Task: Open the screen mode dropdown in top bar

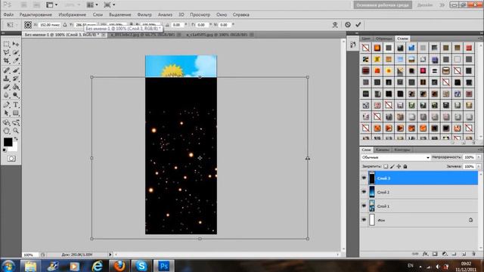Action: tap(109, 5)
